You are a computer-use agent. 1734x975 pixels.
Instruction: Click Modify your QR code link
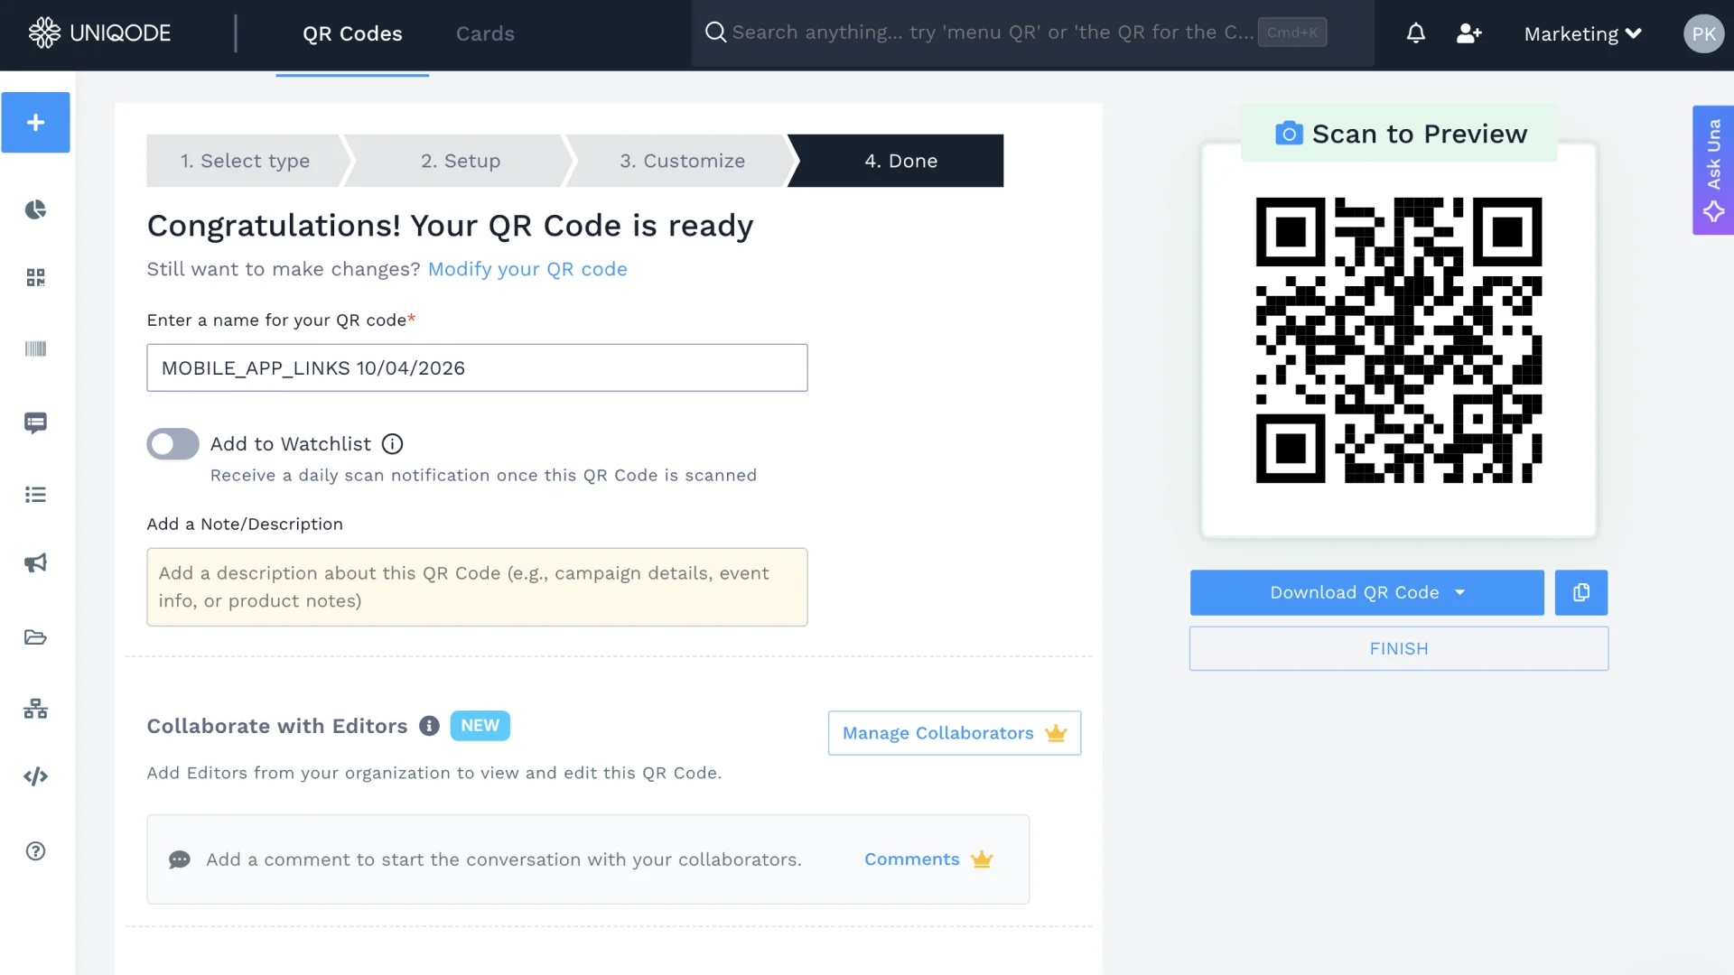527,269
